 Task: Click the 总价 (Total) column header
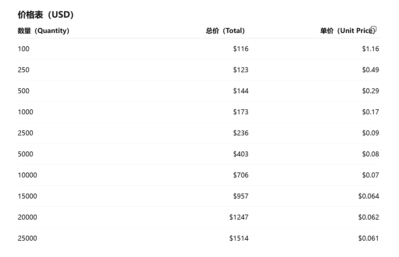[225, 31]
